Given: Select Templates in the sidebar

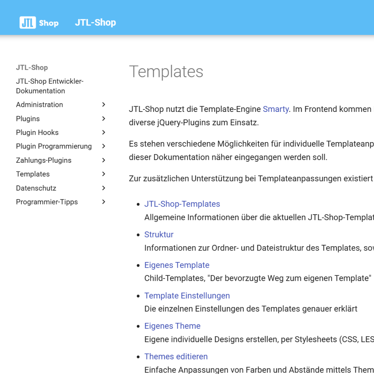Looking at the screenshot, I should [x=33, y=174].
